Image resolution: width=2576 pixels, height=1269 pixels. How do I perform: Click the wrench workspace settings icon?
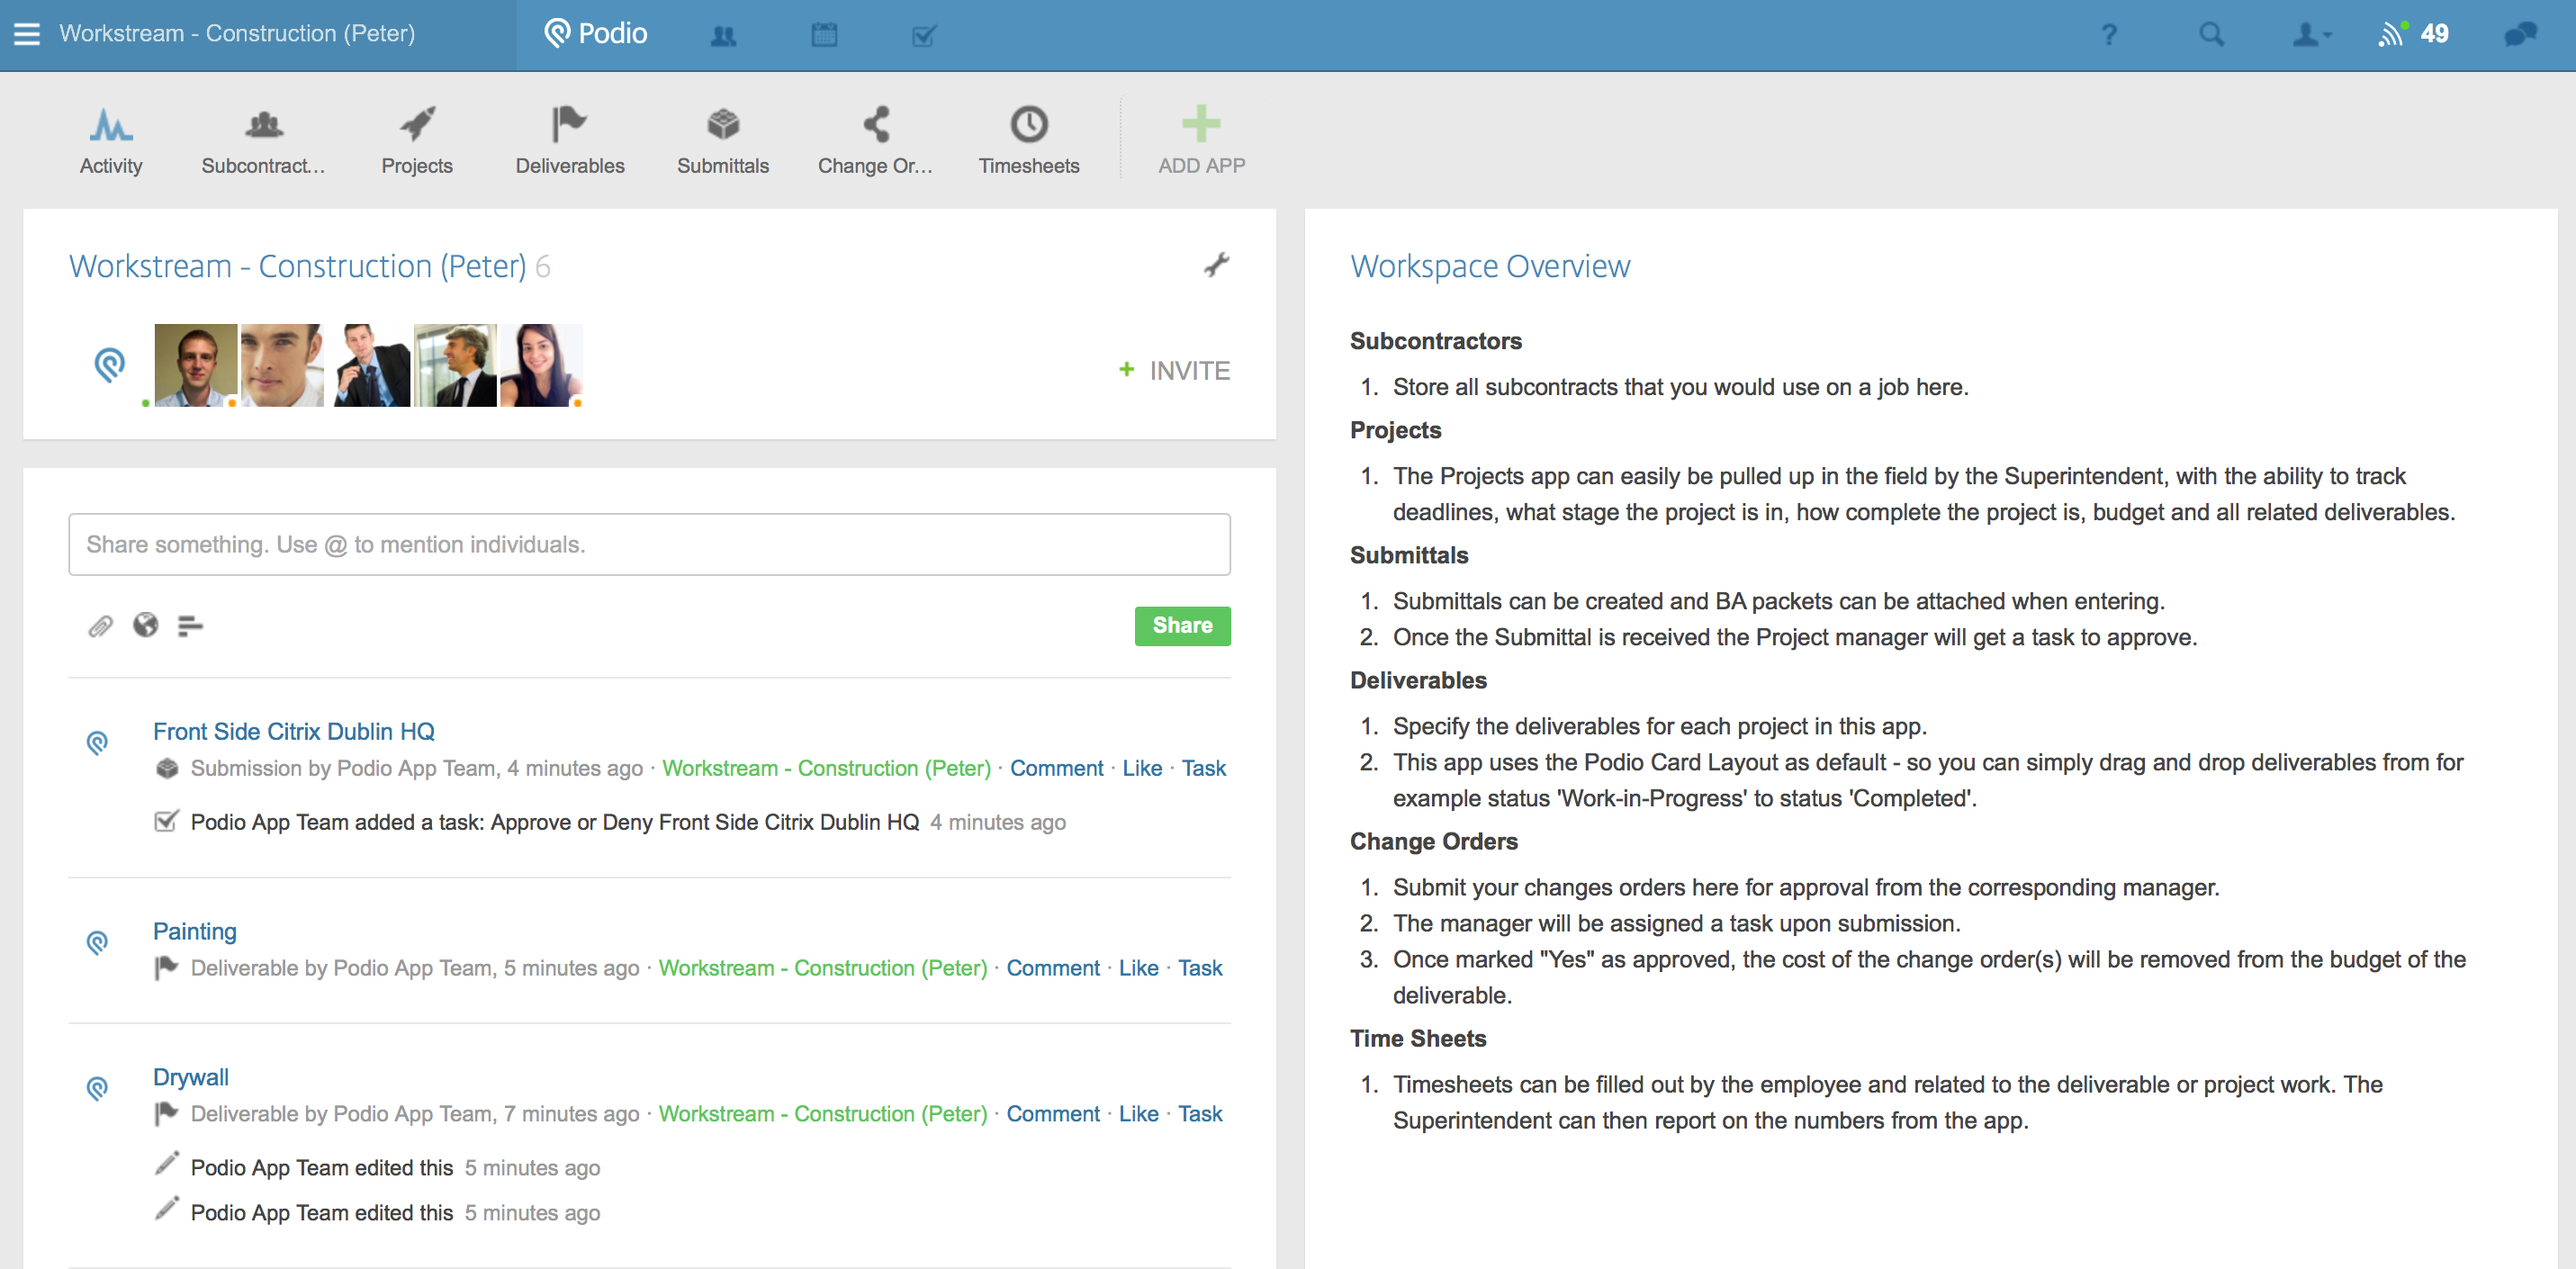[1216, 265]
